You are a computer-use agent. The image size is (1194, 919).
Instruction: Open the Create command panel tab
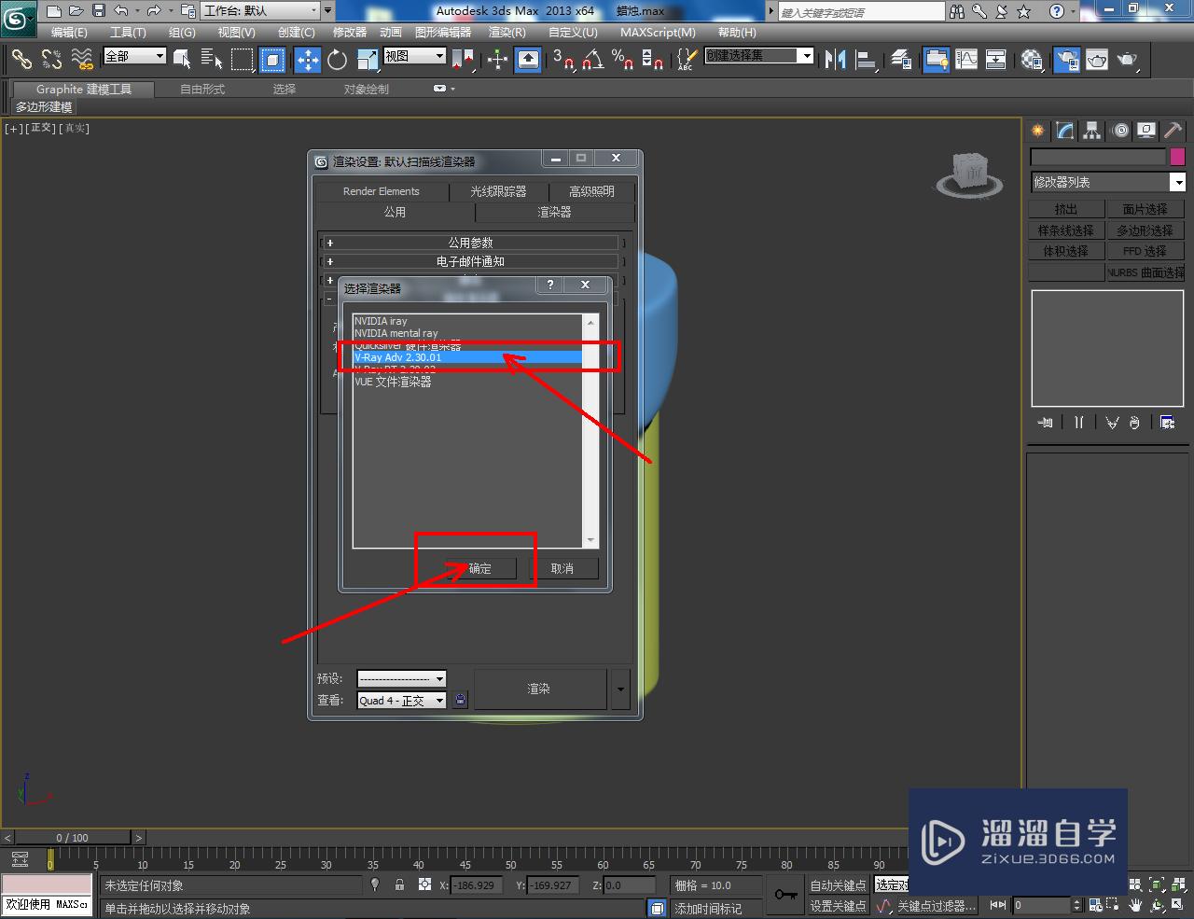1037,131
